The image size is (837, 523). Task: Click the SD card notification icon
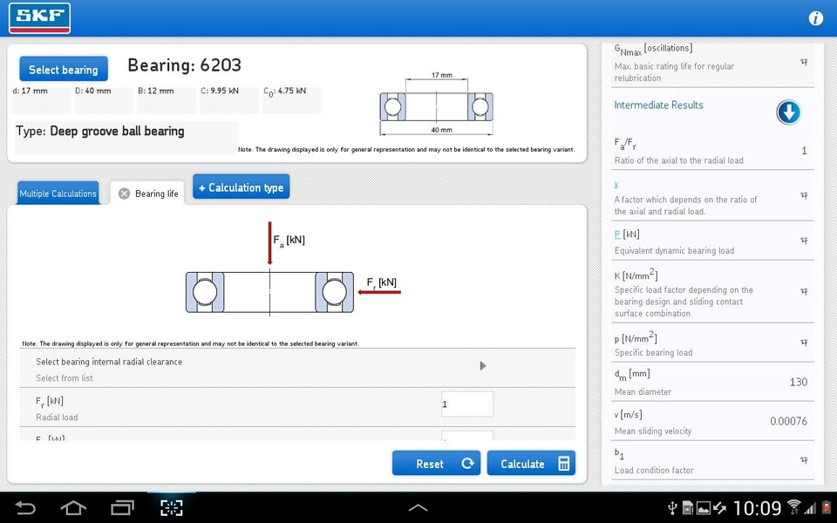688,507
